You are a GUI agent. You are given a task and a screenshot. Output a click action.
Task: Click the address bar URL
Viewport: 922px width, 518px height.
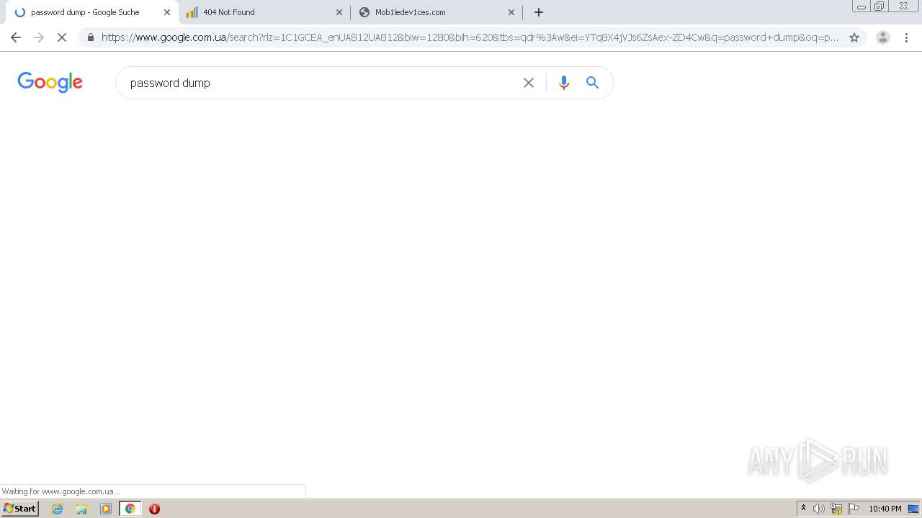tap(470, 37)
